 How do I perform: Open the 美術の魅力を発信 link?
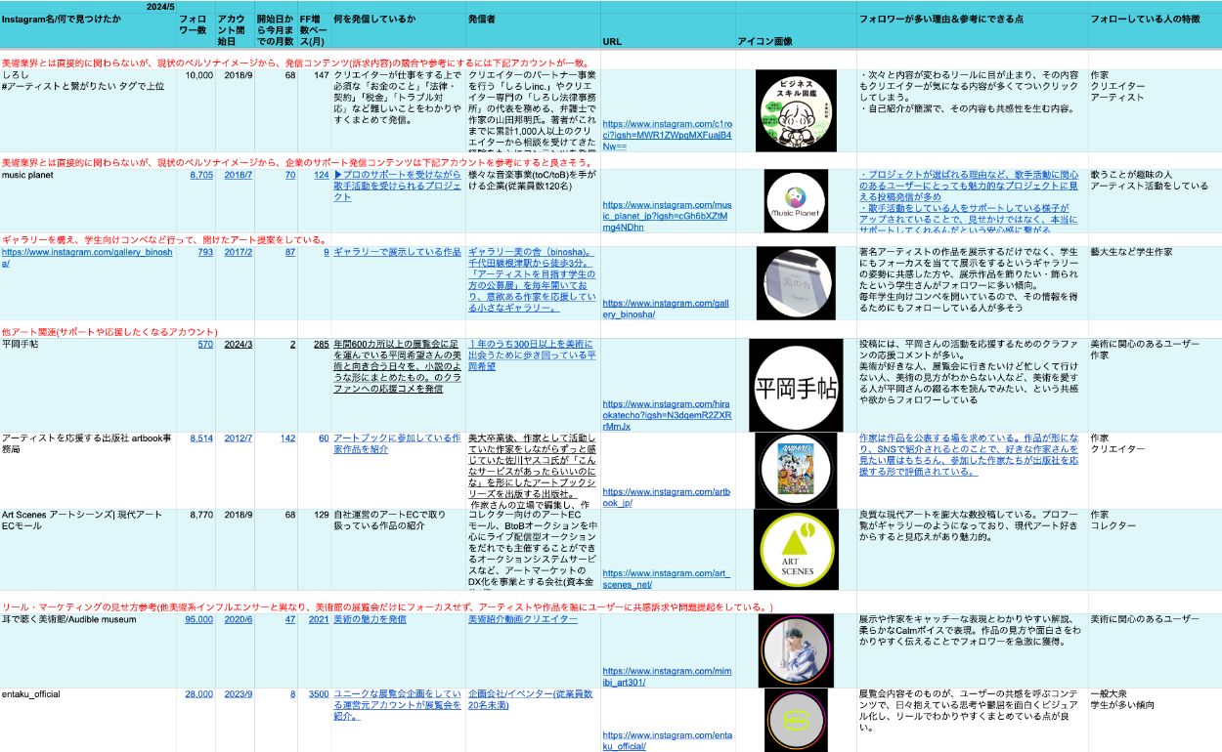coord(370,620)
